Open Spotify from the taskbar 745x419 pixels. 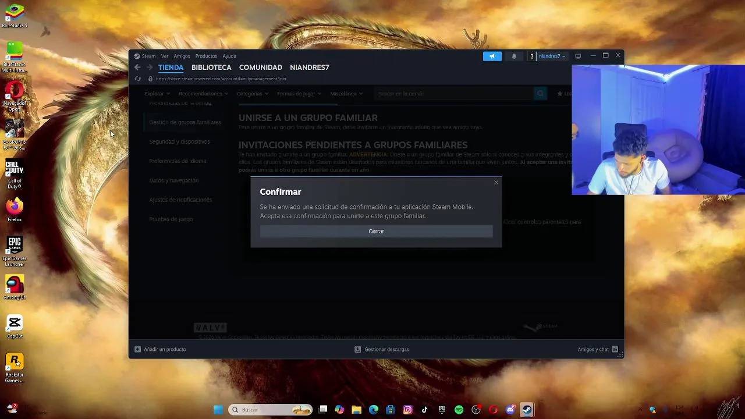pos(459,410)
